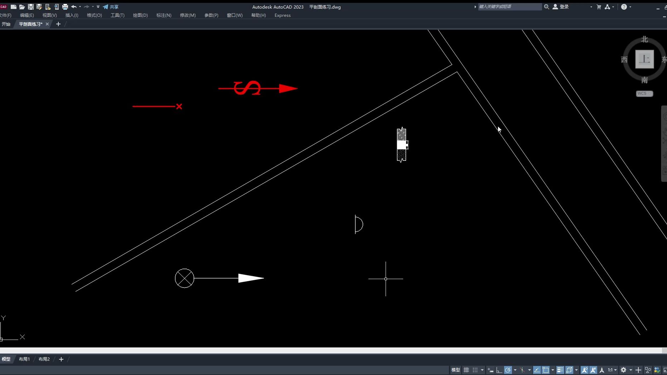Undo the last action

[x=74, y=7]
